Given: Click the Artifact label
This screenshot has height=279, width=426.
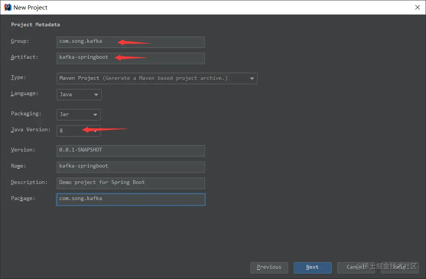Looking at the screenshot, I should tap(24, 57).
